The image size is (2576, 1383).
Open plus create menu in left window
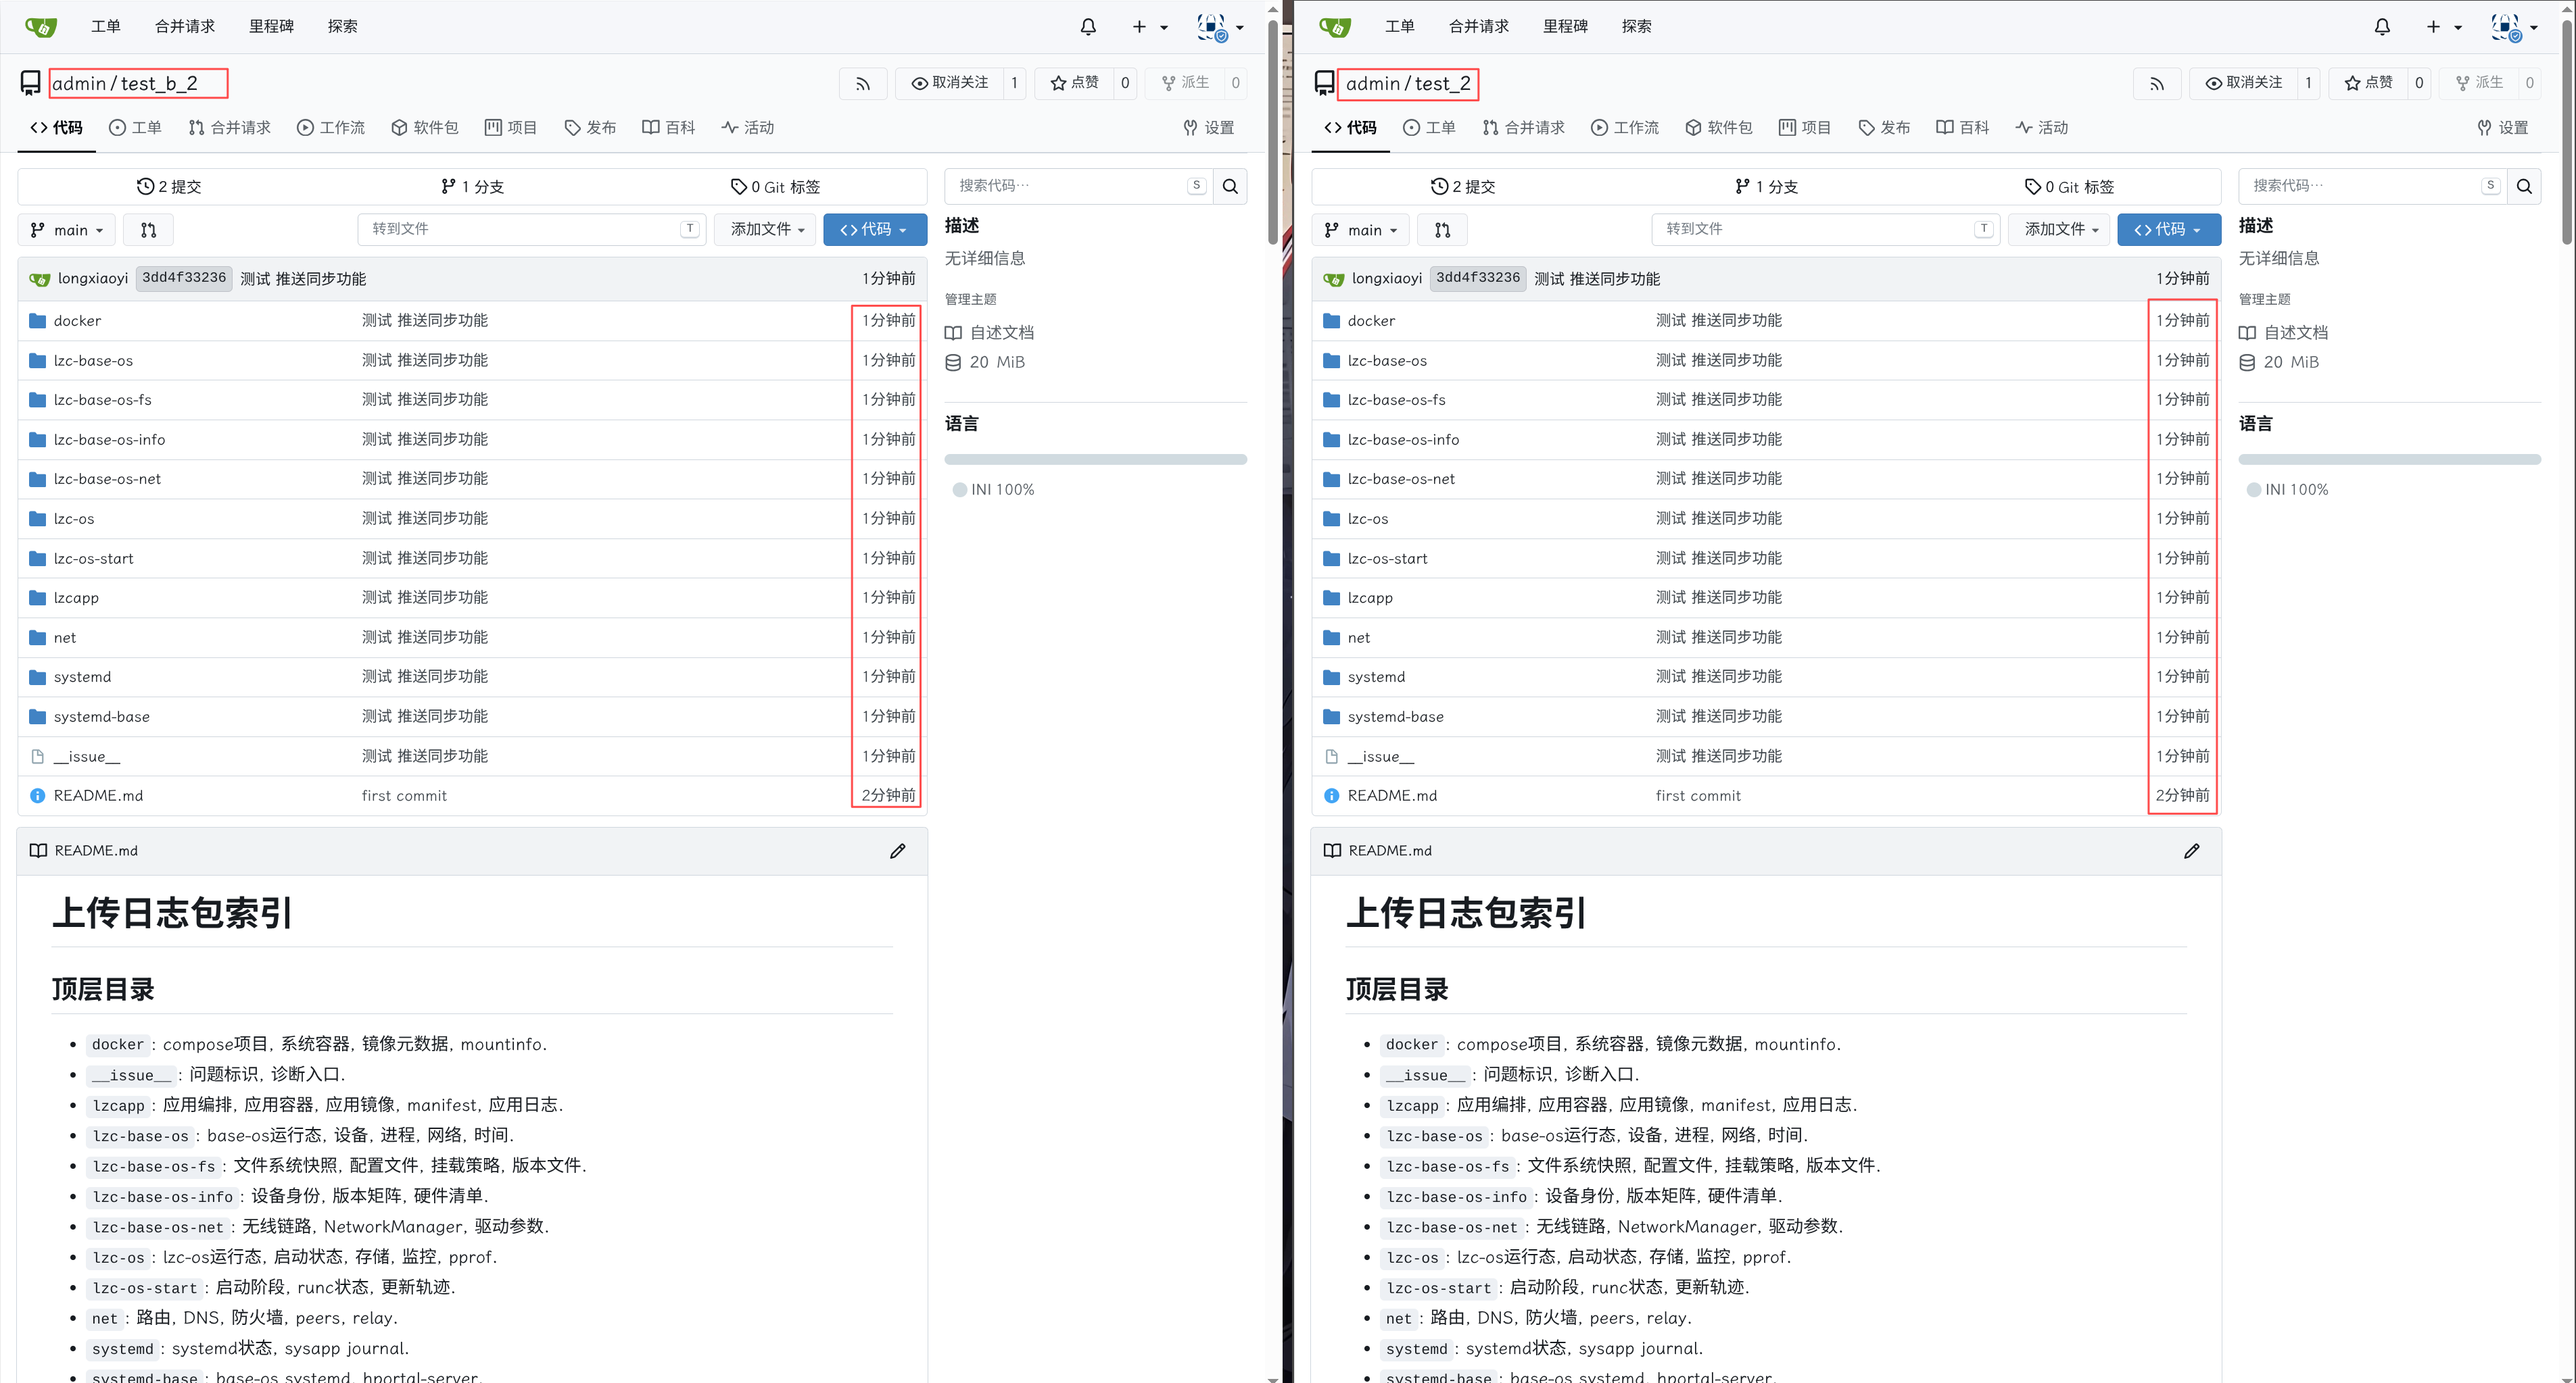click(x=1149, y=27)
